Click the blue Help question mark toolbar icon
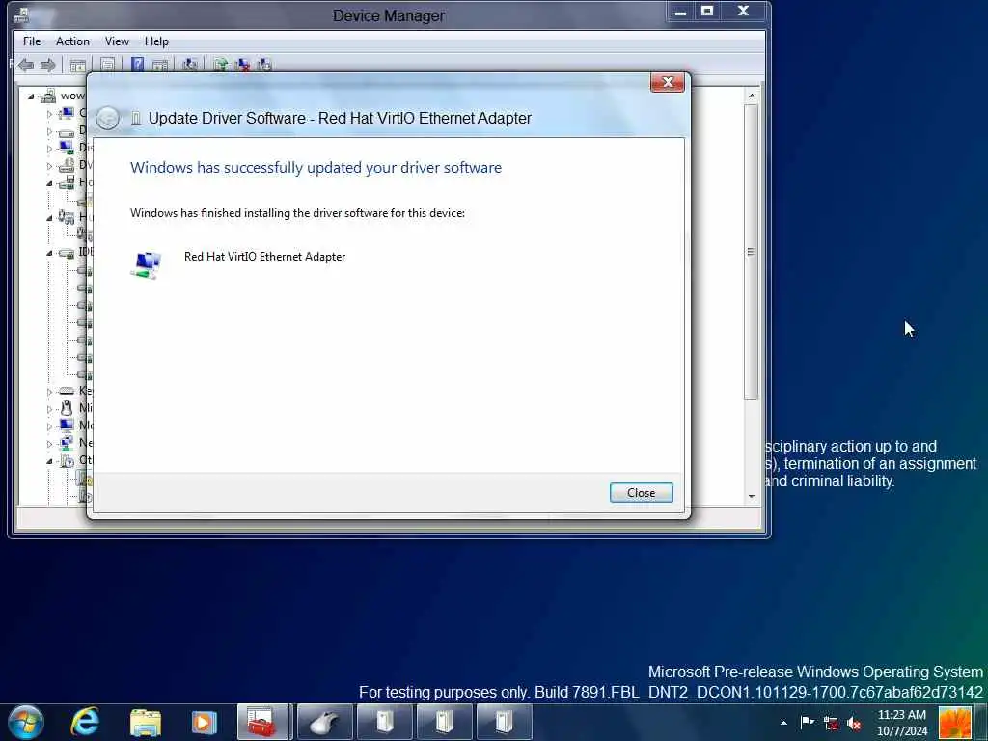This screenshot has height=741, width=988. point(137,65)
